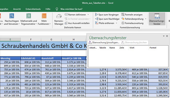The height and width of the screenshot is (98, 170).
Task: Click the 'Was möchten Sie tun?' search box
Action: click(x=71, y=9)
